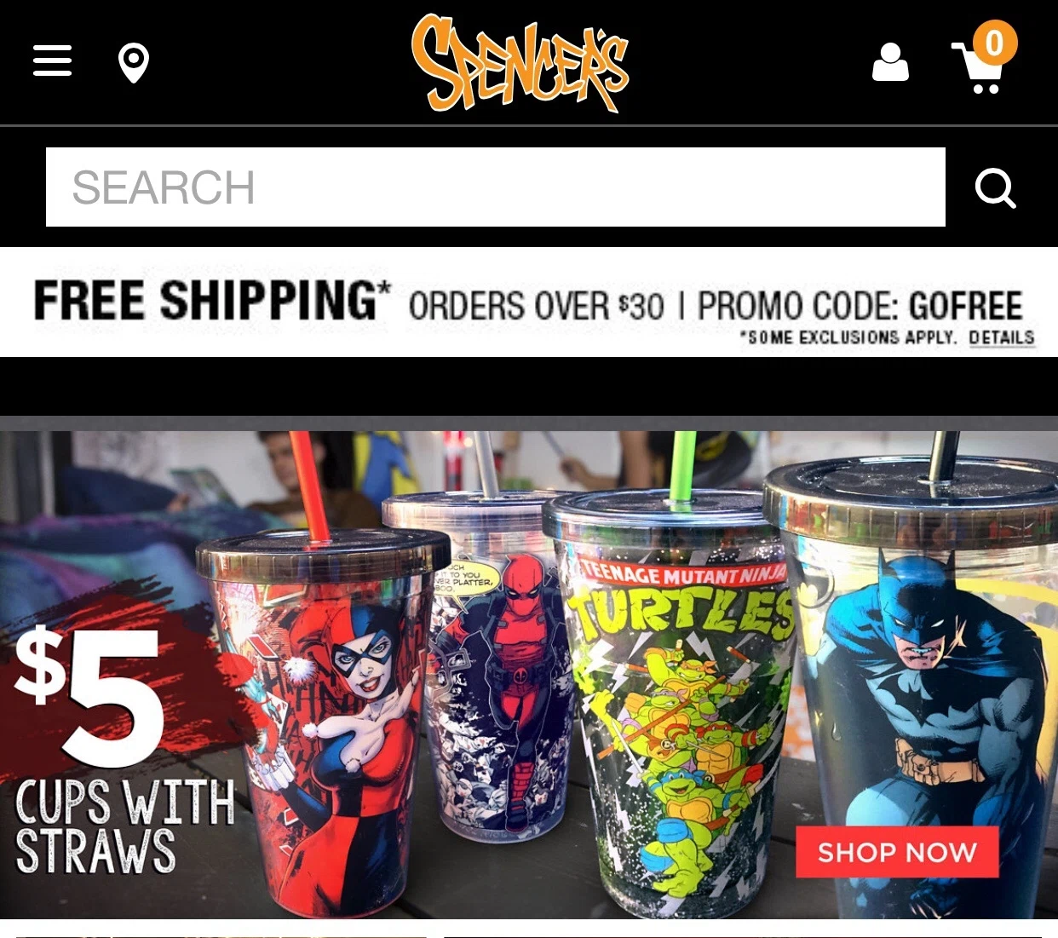Tap the orders over $30 text
The width and height of the screenshot is (1058, 938).
coord(536,306)
